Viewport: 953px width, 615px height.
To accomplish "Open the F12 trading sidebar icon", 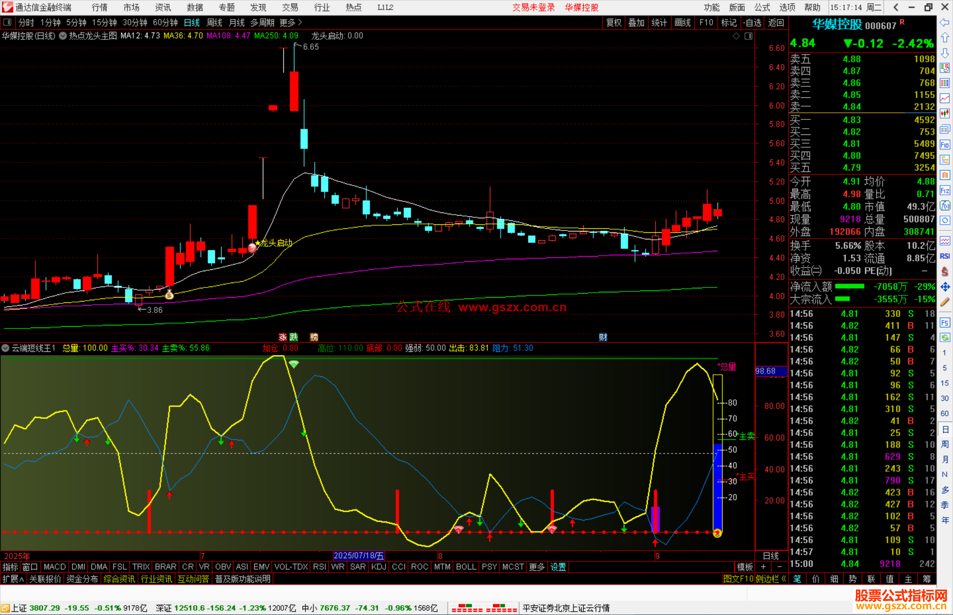I will [945, 190].
